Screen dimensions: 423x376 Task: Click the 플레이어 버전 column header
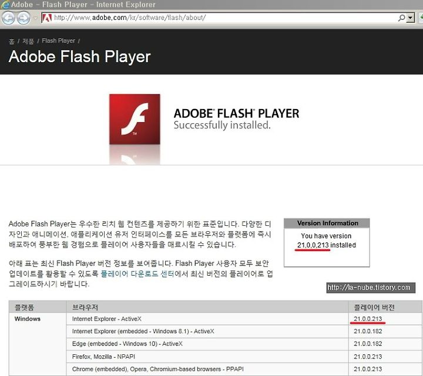[x=385, y=307]
